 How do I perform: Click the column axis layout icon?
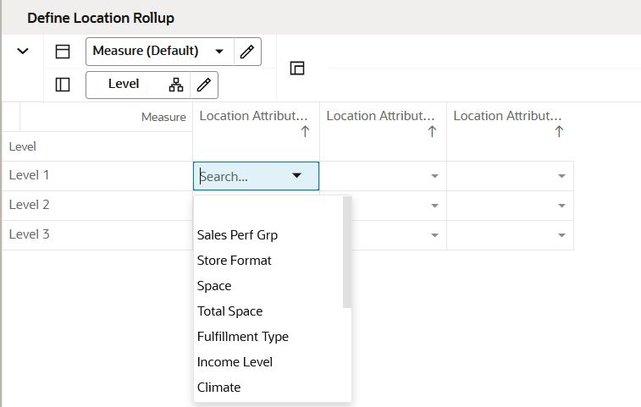(63, 52)
